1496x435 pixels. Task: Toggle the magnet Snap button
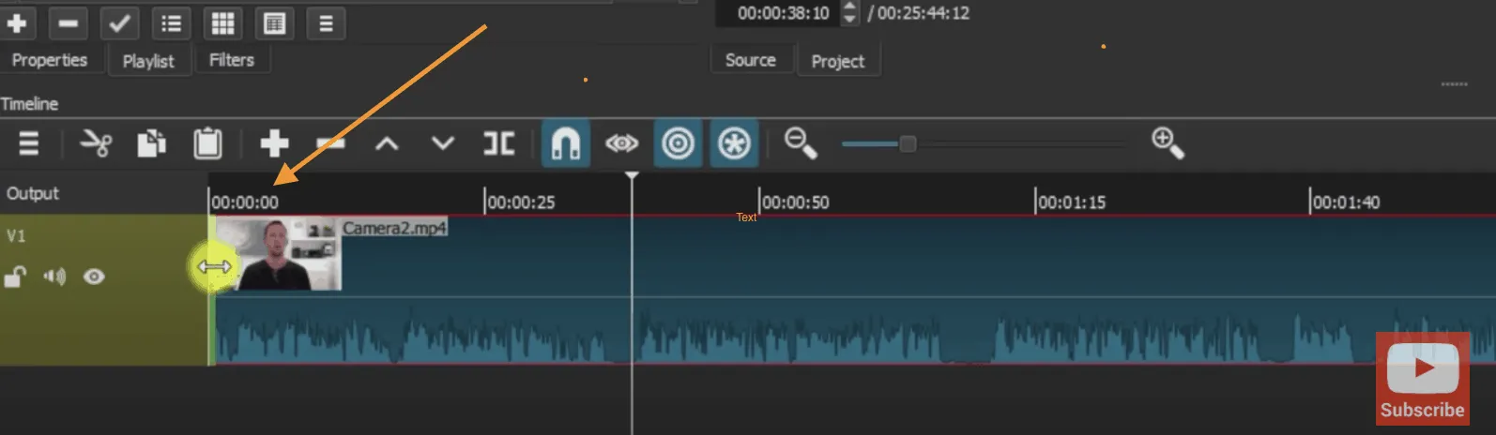click(565, 143)
